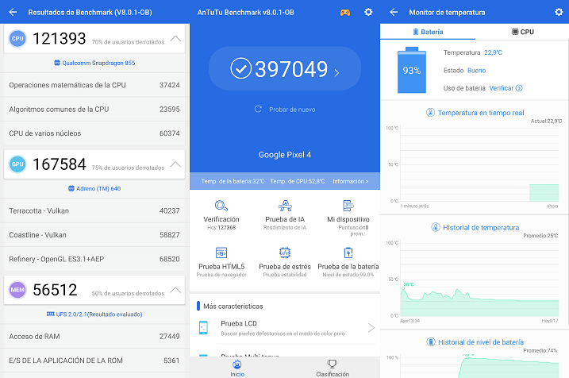Select Algoritmos comunes de la CPU row
Screen dimensions: 569x378
94,110
